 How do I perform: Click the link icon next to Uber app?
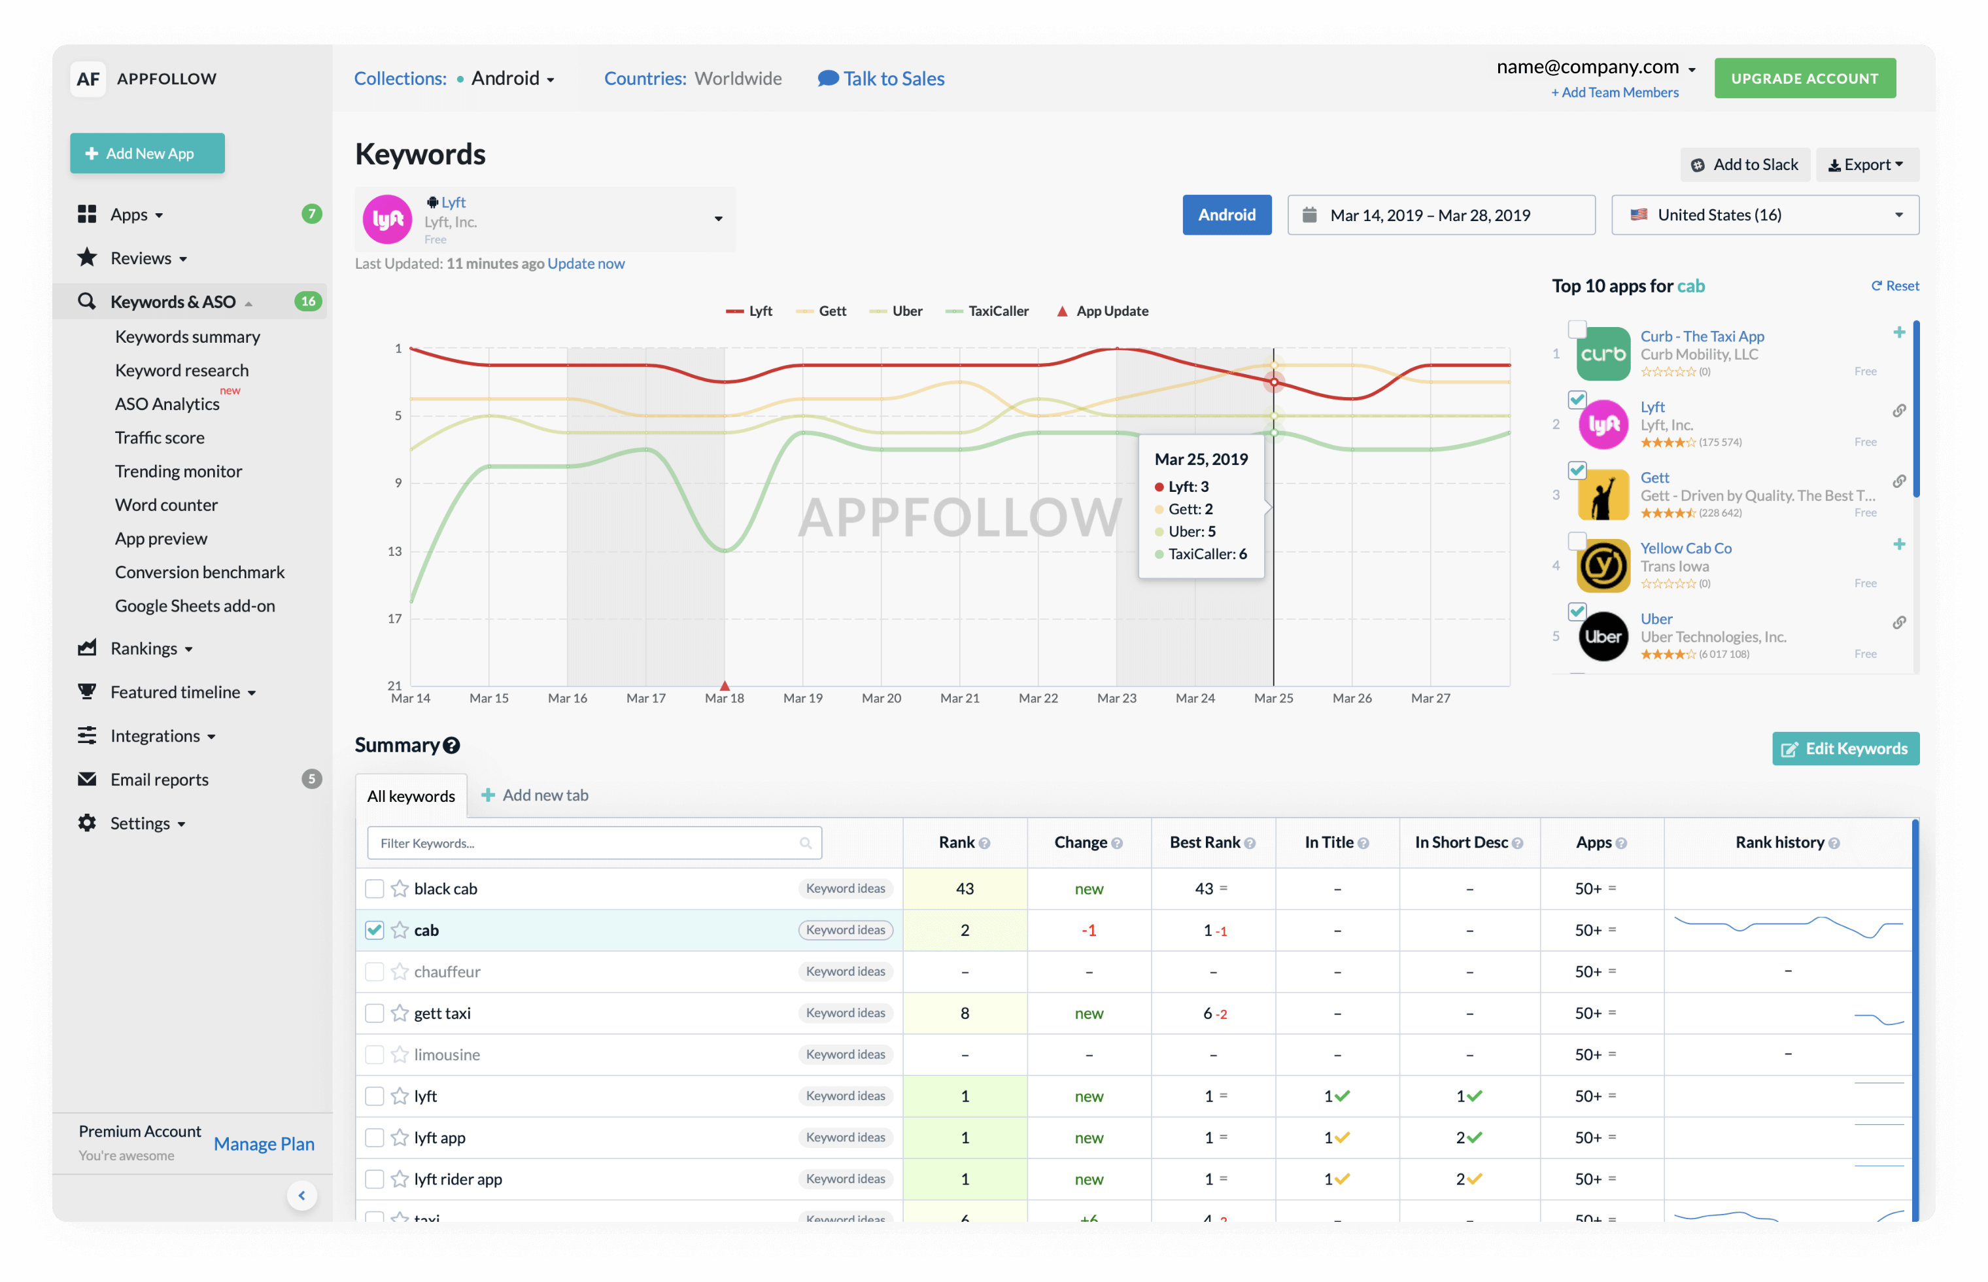(x=1899, y=623)
